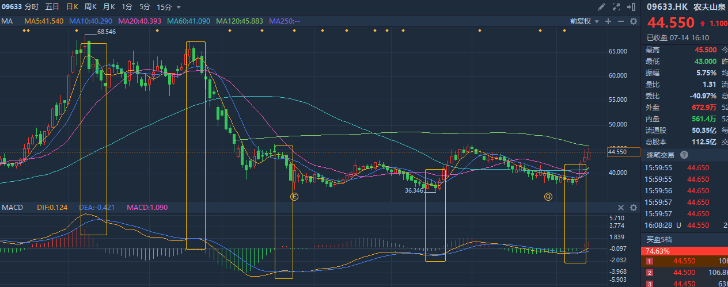
Task: Toggle fullscreen chart with the expand icon
Action: tap(617, 7)
